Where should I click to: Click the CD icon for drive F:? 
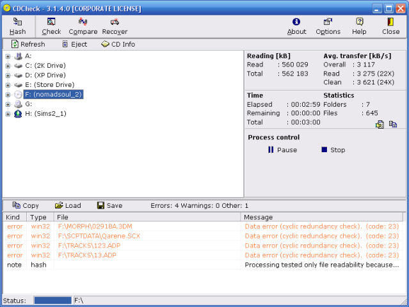[x=19, y=95]
